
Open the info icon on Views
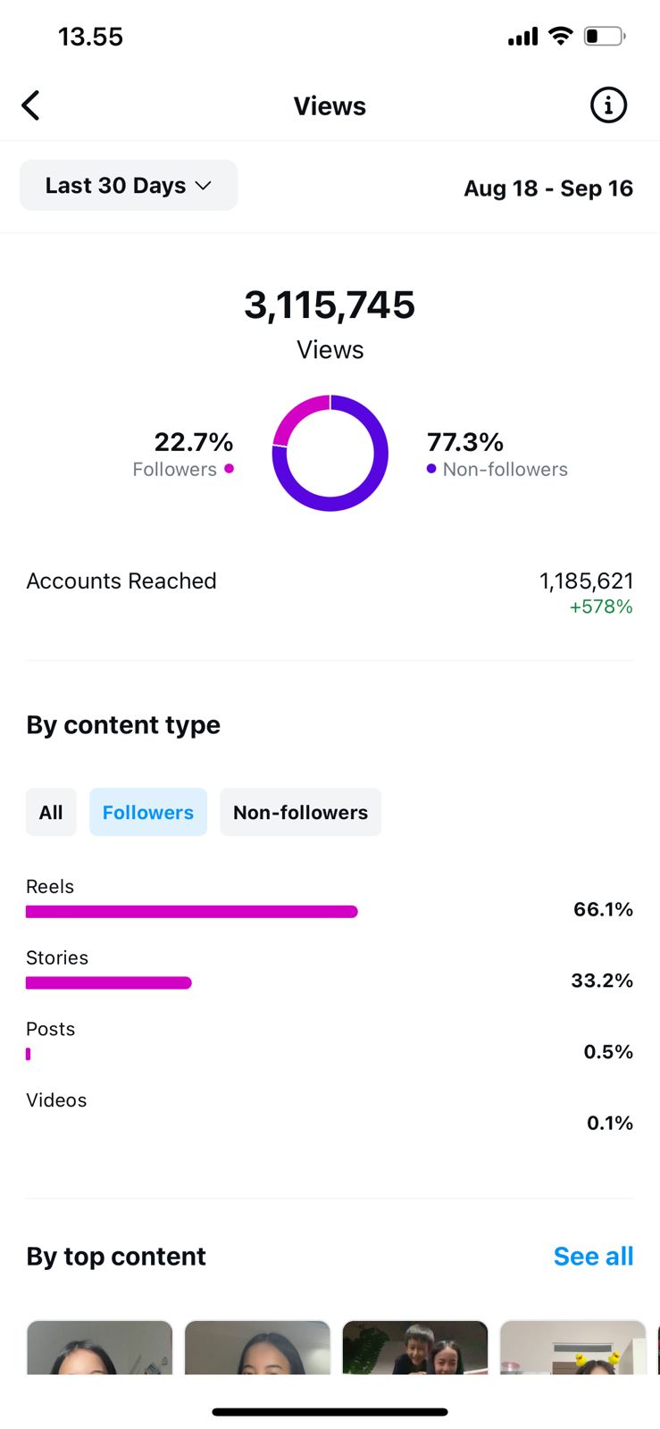click(608, 105)
